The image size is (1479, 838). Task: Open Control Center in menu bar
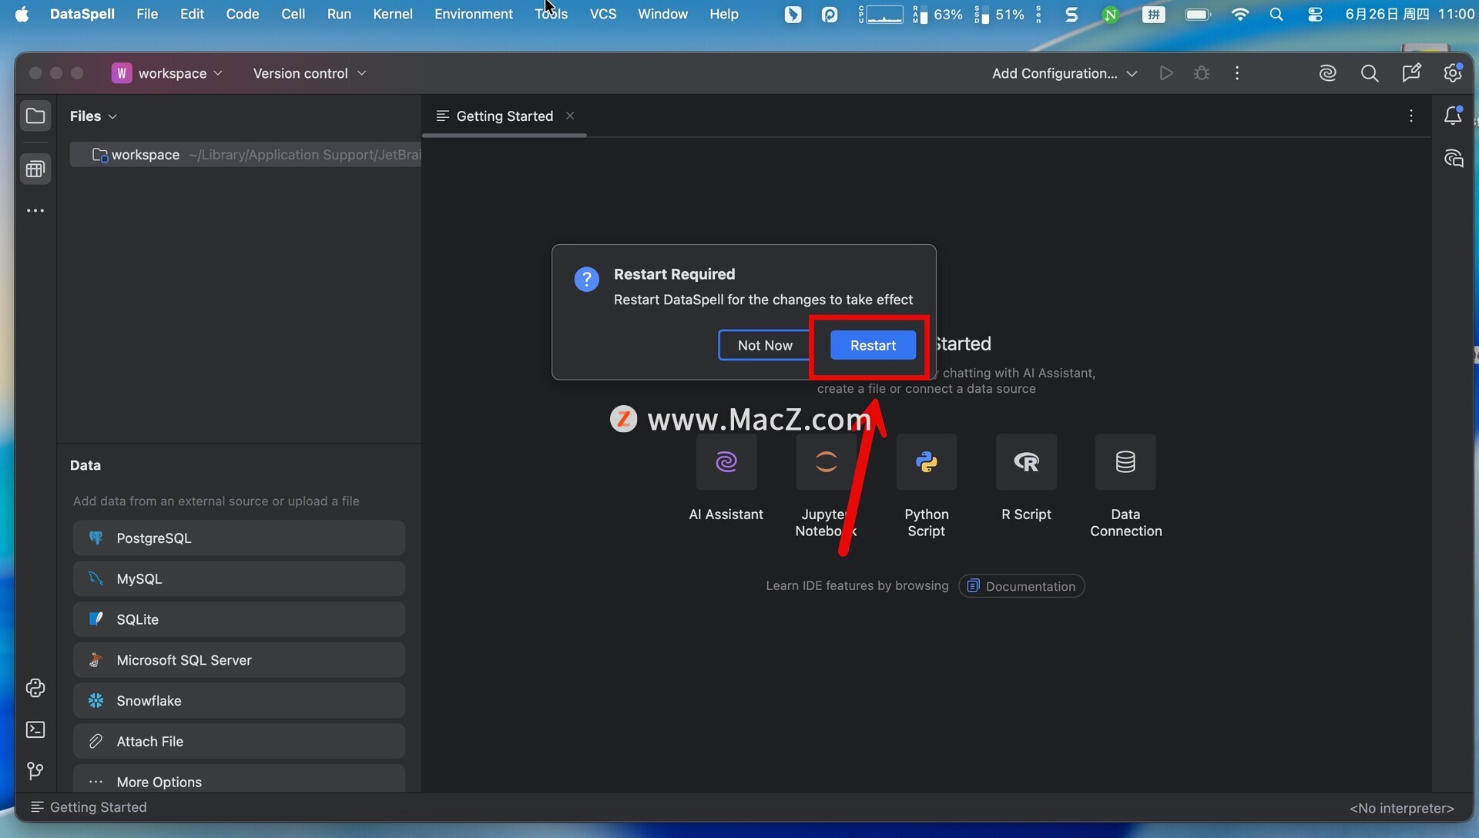(x=1315, y=14)
